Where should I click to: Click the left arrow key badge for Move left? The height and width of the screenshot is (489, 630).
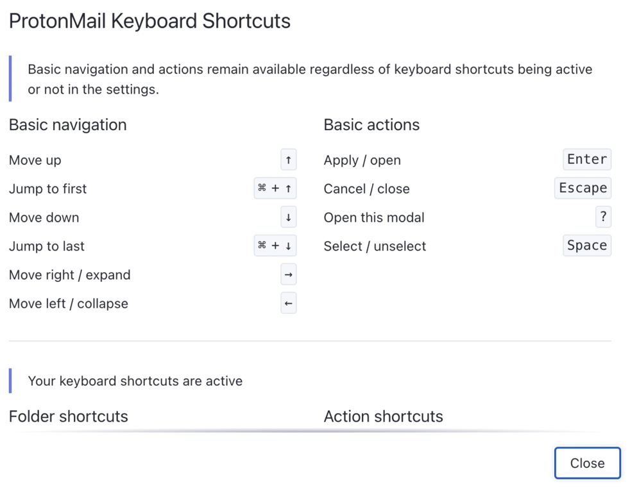tap(288, 303)
